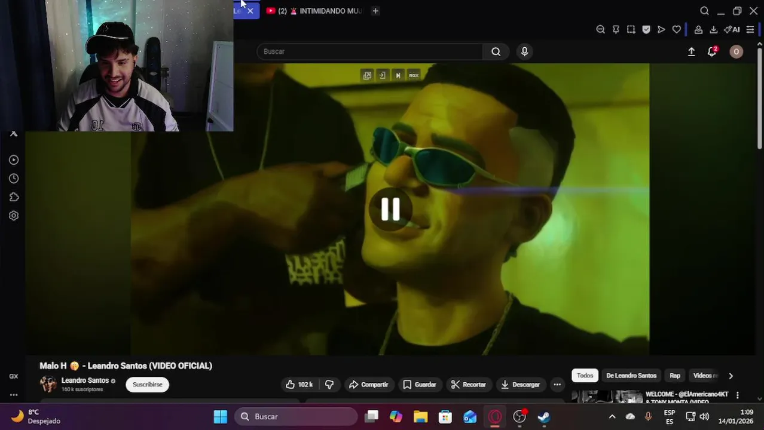Open the Opera sidebar player icon
The image size is (764, 430).
pos(14,160)
